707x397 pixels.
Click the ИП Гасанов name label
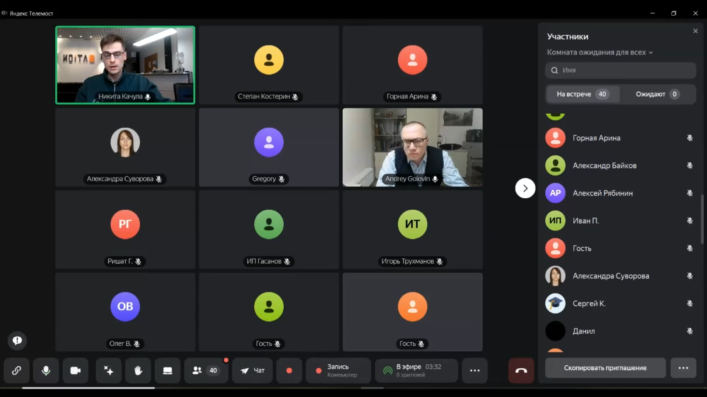(269, 261)
